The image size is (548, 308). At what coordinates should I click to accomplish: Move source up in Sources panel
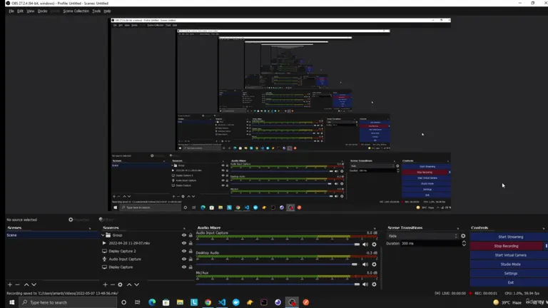click(x=129, y=284)
